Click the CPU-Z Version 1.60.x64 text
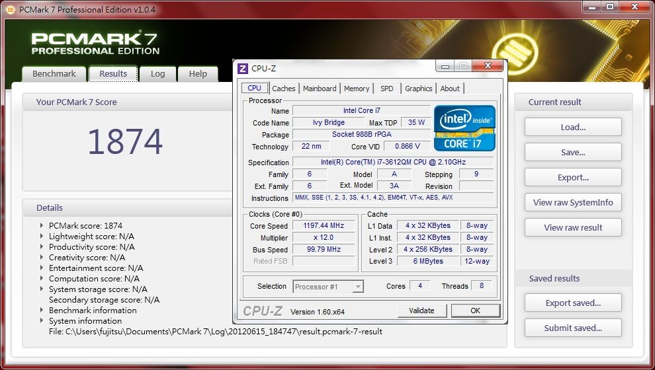Viewport: 655px width, 370px height. [318, 312]
